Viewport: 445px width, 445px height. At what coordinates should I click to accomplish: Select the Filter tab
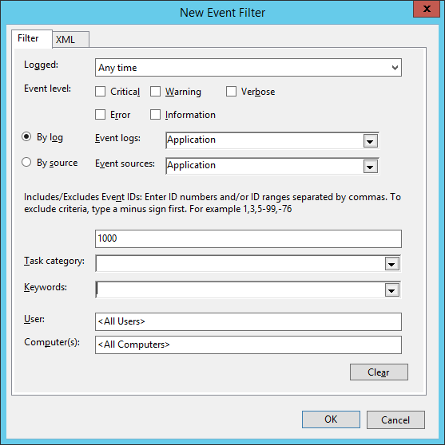pos(32,38)
